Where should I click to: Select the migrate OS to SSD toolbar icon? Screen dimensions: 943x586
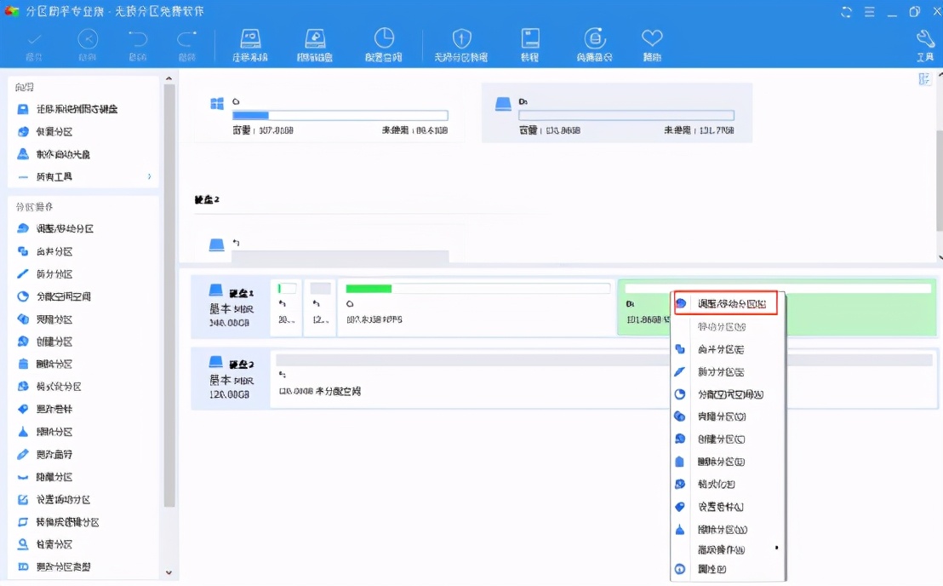click(x=249, y=43)
